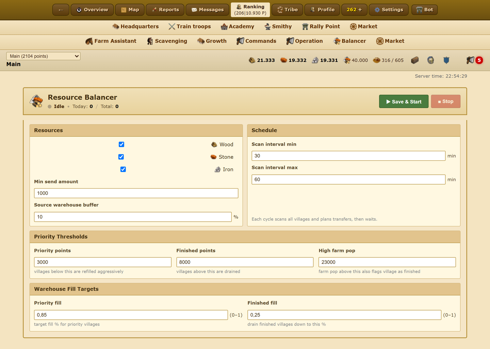Image resolution: width=490 pixels, height=349 pixels.
Task: Click the wood resource icon beside 21.333
Action: [252, 60]
